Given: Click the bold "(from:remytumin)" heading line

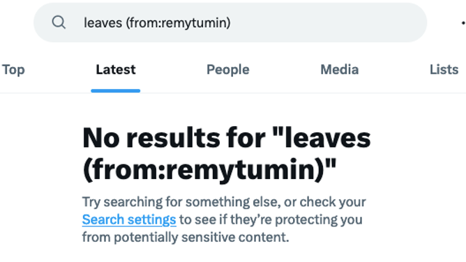Looking at the screenshot, I should (209, 170).
